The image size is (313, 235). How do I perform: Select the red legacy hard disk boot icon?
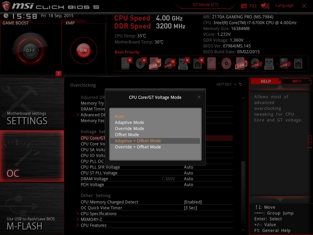(212, 63)
